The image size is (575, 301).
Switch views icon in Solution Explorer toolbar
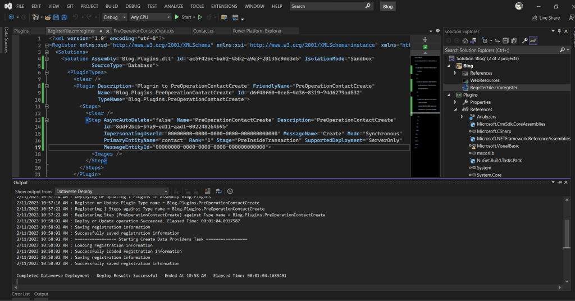(473, 40)
